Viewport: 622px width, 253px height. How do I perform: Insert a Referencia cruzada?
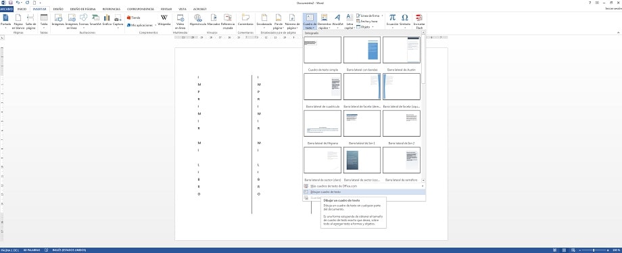228,21
